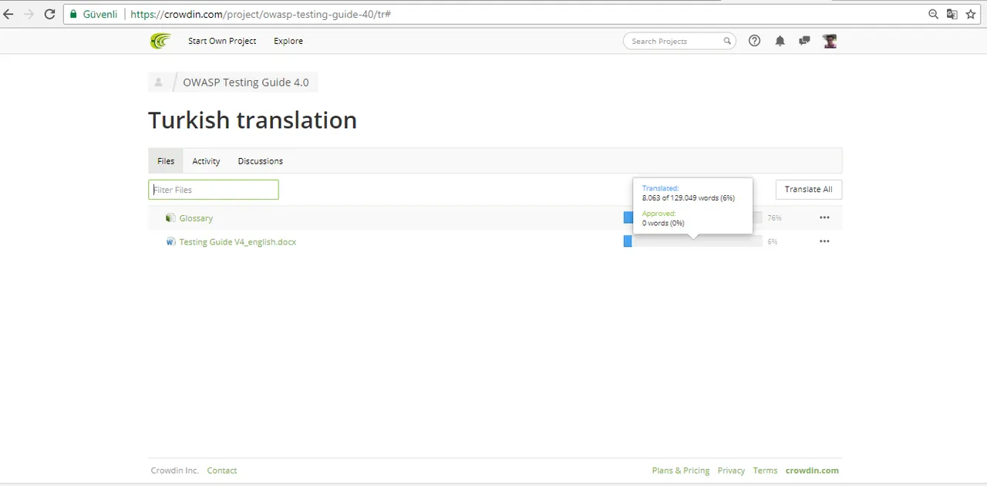
Task: Open the Privacy footer link
Action: pos(731,471)
